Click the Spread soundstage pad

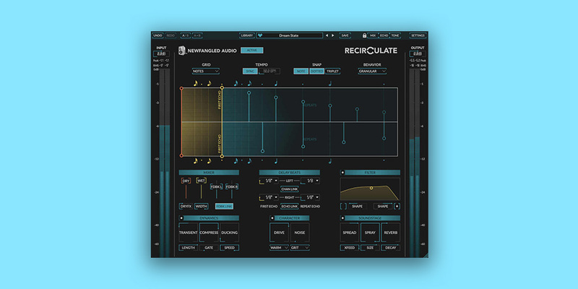tap(350, 233)
